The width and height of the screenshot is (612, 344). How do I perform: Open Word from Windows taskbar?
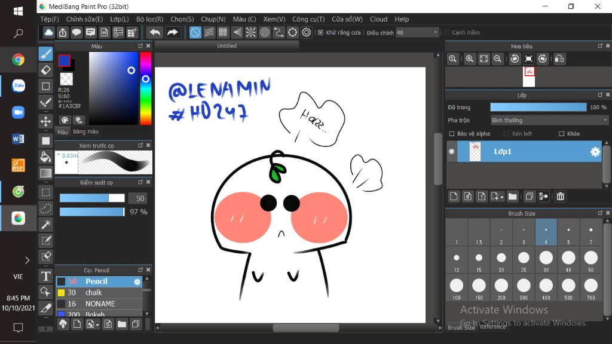[x=18, y=139]
